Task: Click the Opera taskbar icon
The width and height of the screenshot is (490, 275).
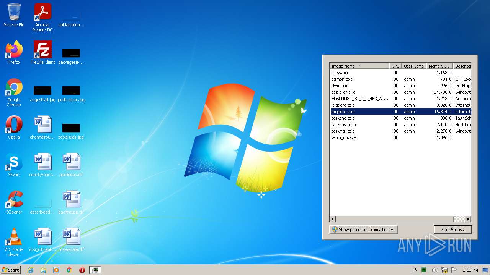Action: (82, 270)
